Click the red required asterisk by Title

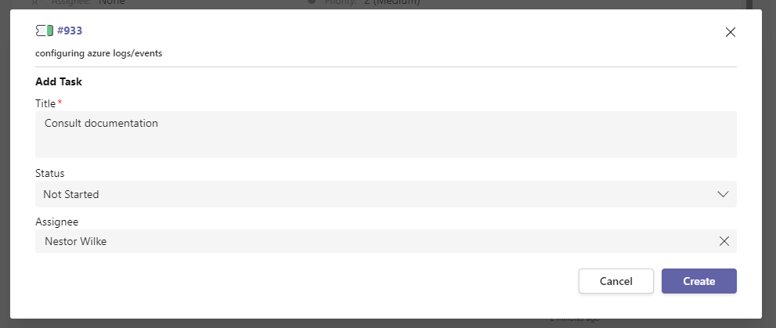click(60, 102)
